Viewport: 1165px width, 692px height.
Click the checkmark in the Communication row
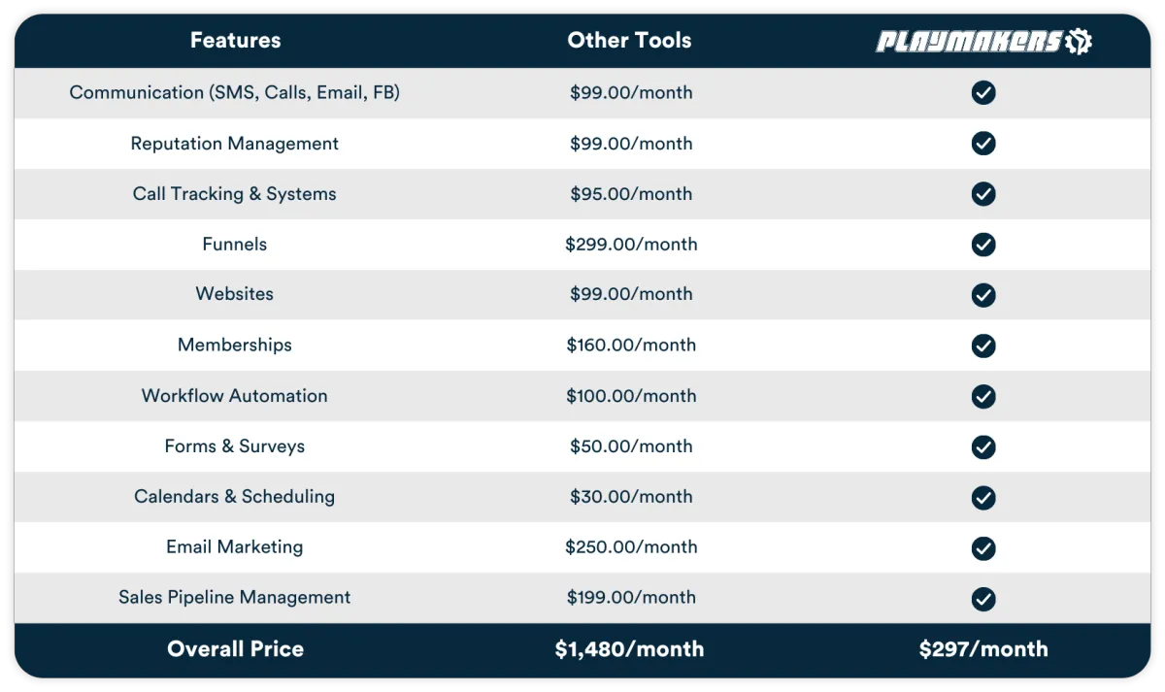[x=983, y=93]
